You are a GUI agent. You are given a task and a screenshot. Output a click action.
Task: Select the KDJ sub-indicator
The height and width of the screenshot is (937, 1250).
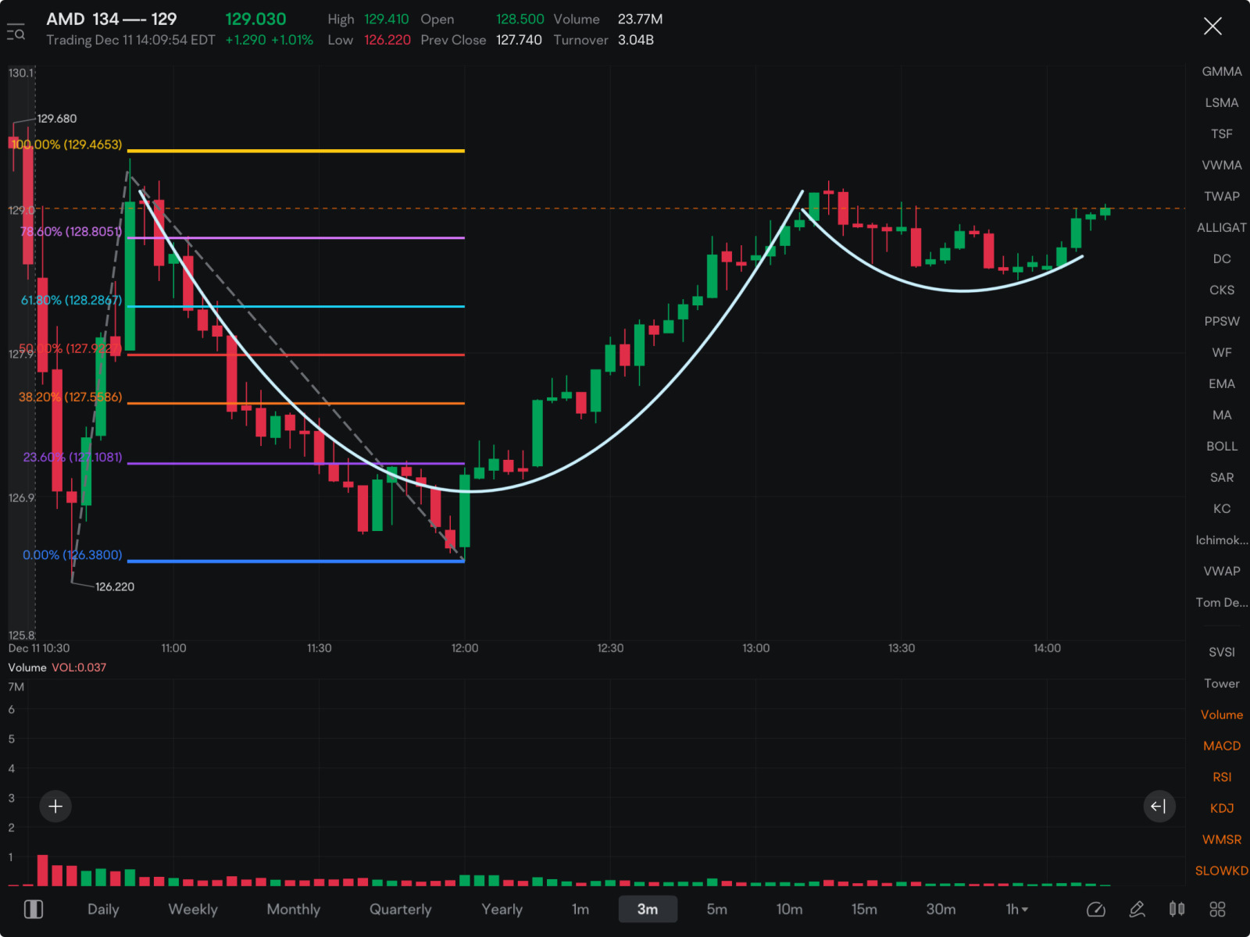(1222, 808)
